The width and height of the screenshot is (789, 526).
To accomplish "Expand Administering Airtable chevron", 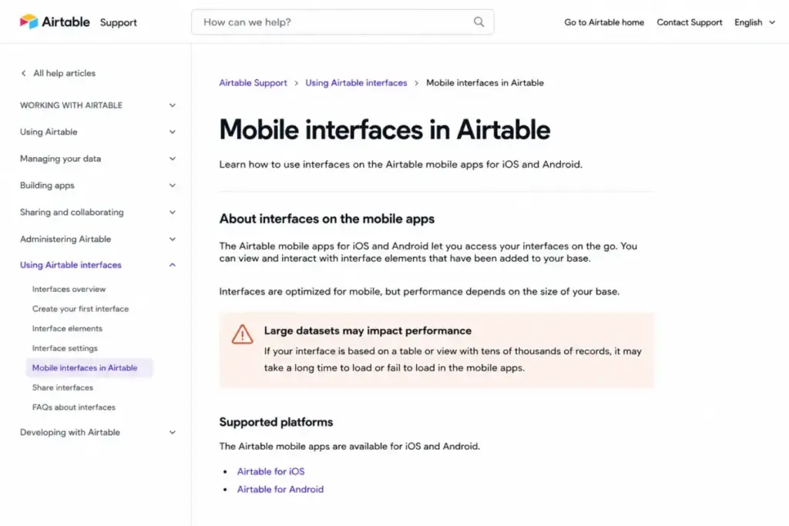I will pyautogui.click(x=172, y=240).
